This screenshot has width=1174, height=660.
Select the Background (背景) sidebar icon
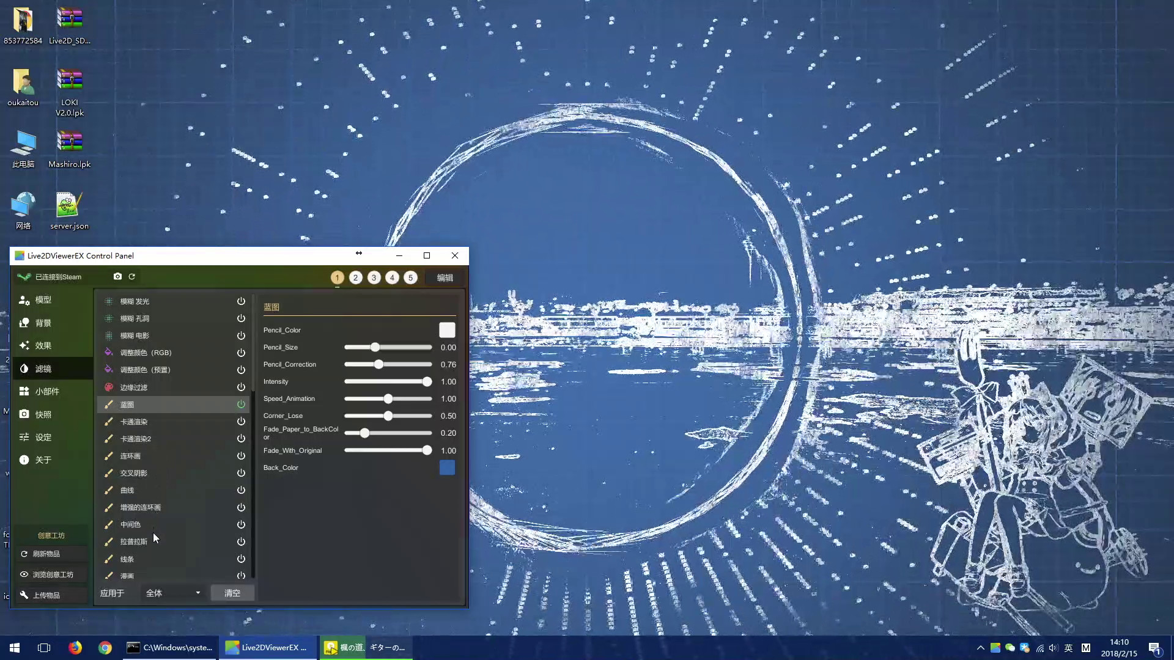click(x=43, y=323)
